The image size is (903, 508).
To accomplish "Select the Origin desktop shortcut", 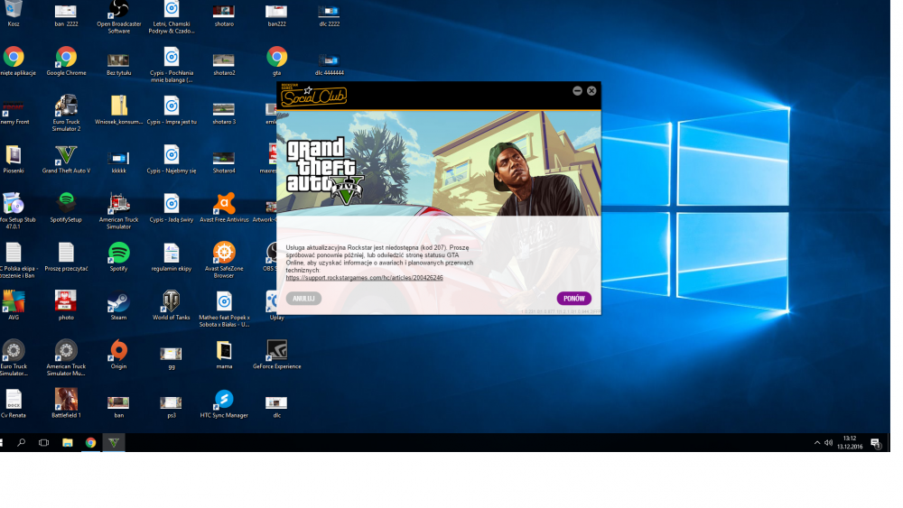I will (118, 355).
